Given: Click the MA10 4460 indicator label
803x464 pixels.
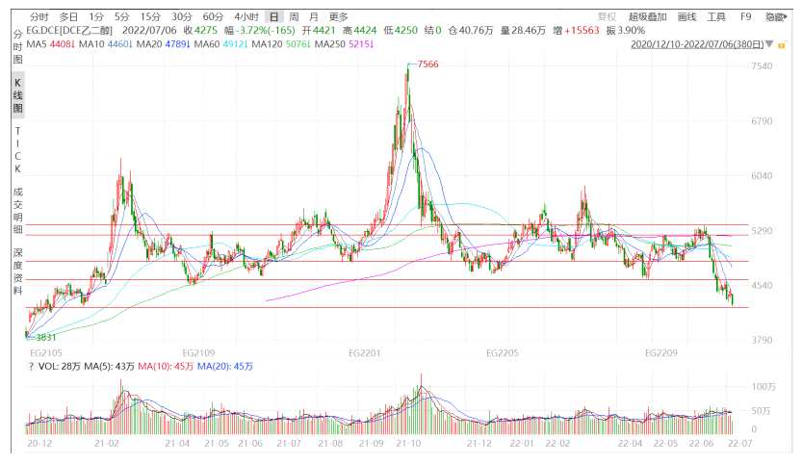Looking at the screenshot, I should pyautogui.click(x=106, y=44).
